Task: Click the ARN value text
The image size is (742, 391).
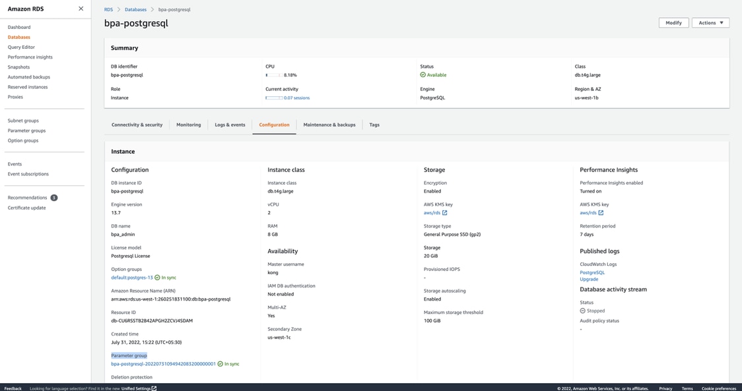Action: (171, 299)
